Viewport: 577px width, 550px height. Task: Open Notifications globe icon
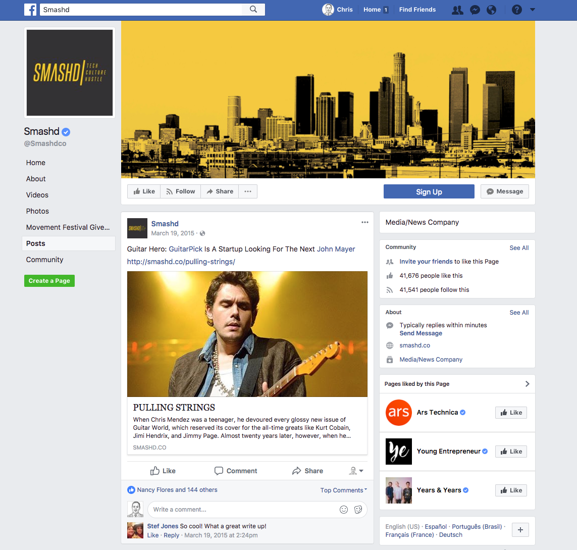[x=491, y=10]
